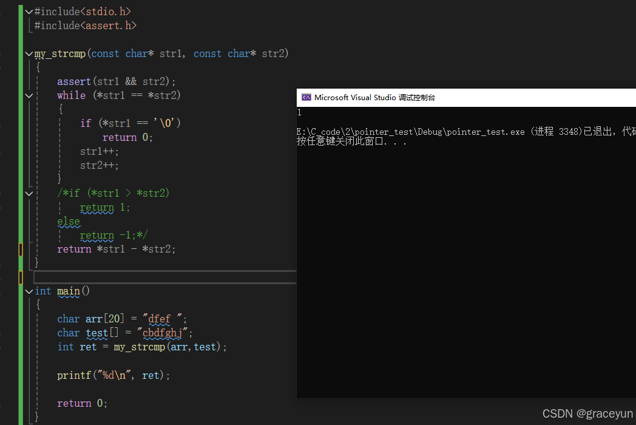The height and width of the screenshot is (425, 636).
Task: Click the commented /*if (*str1 > *str2) line
Action: point(113,193)
